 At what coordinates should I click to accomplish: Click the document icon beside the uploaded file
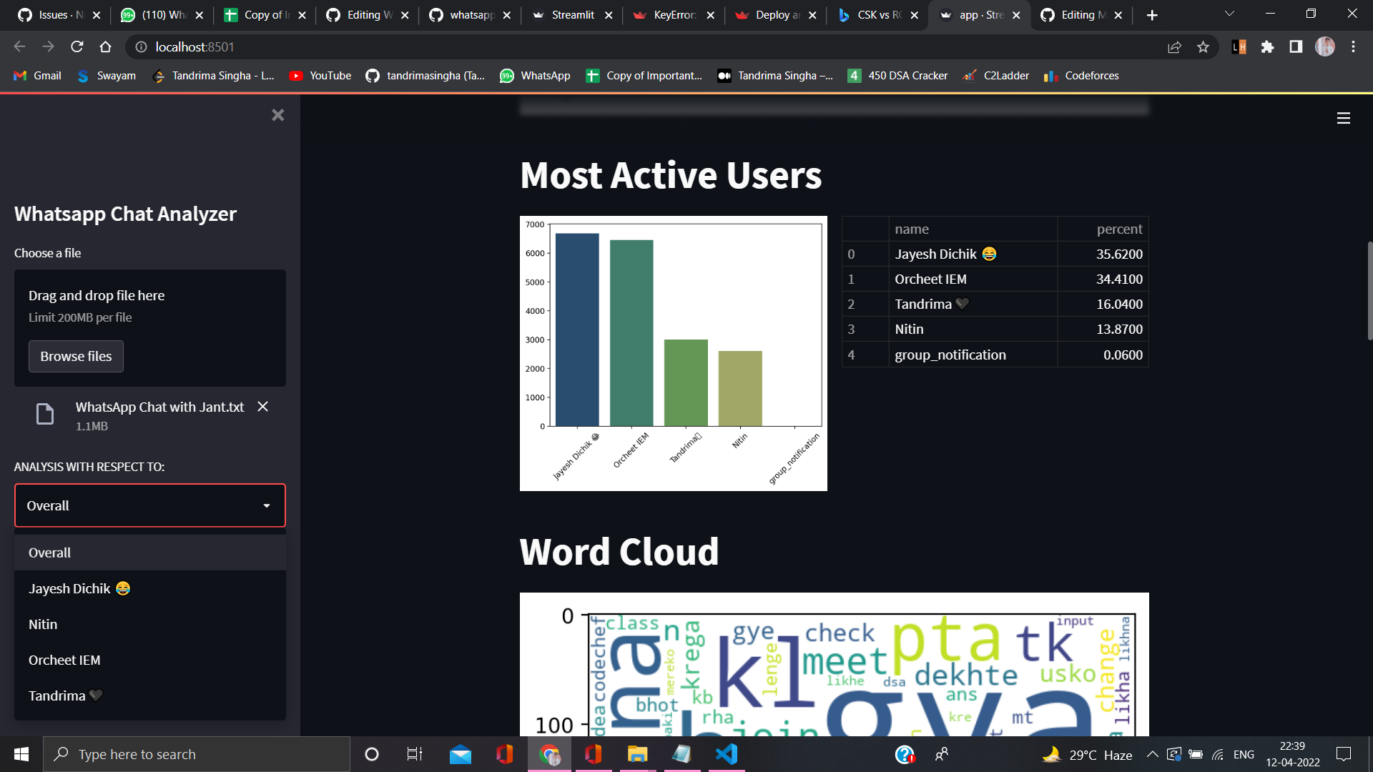click(45, 414)
